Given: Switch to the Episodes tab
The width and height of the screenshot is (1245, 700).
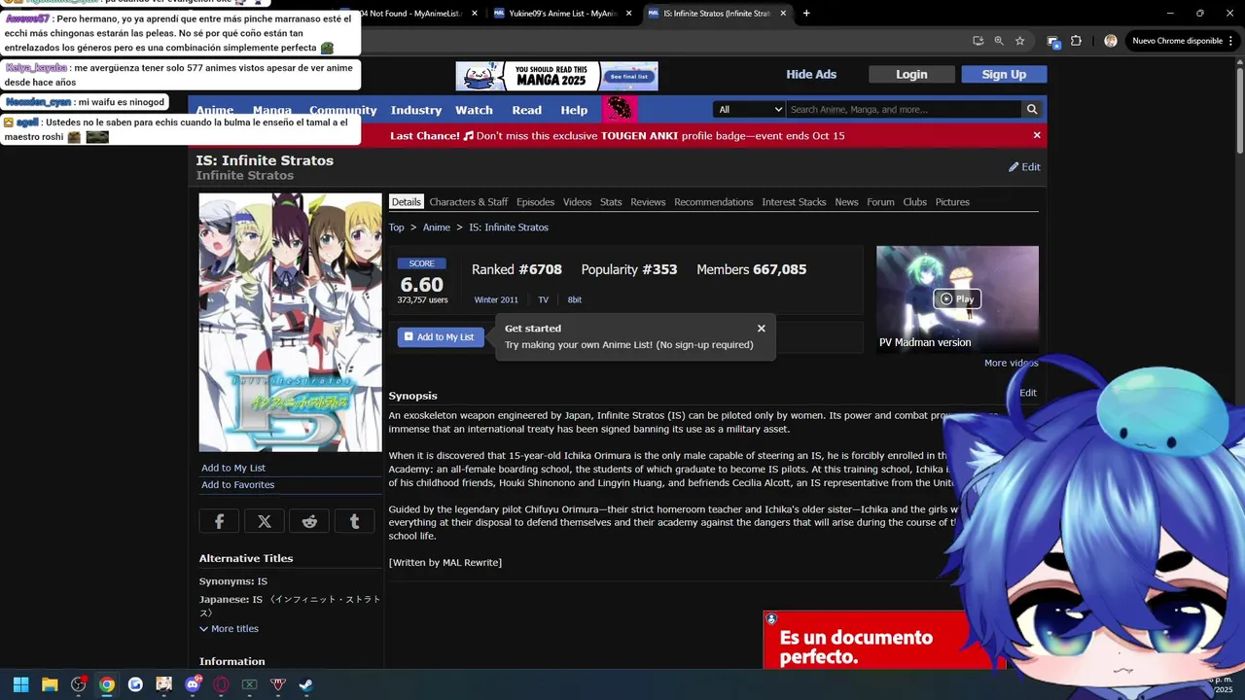Looking at the screenshot, I should click(535, 202).
